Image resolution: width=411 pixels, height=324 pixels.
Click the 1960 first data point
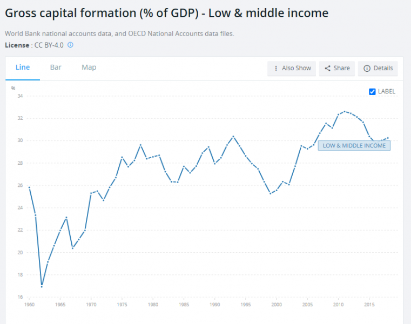[29, 187]
